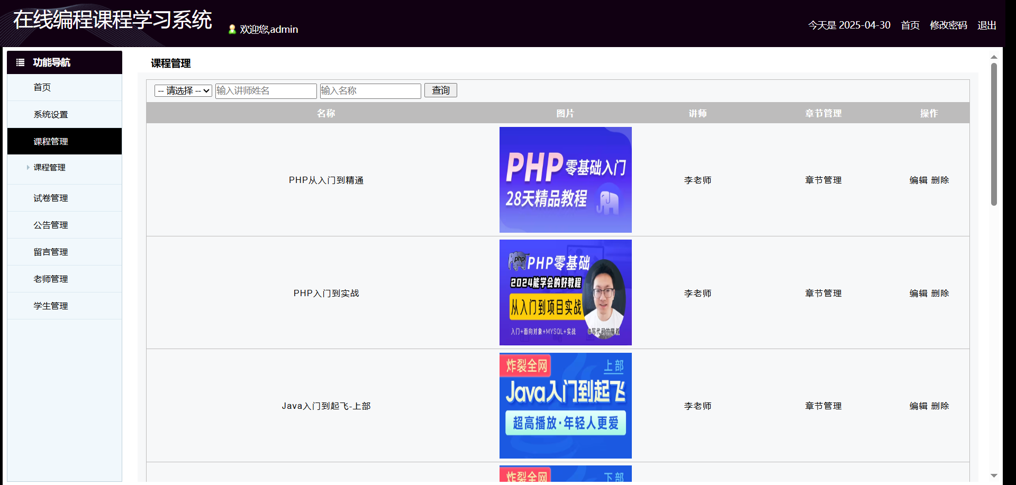Image resolution: width=1016 pixels, height=485 pixels.
Task: Open 系统设置 in the sidebar
Action: pos(65,114)
